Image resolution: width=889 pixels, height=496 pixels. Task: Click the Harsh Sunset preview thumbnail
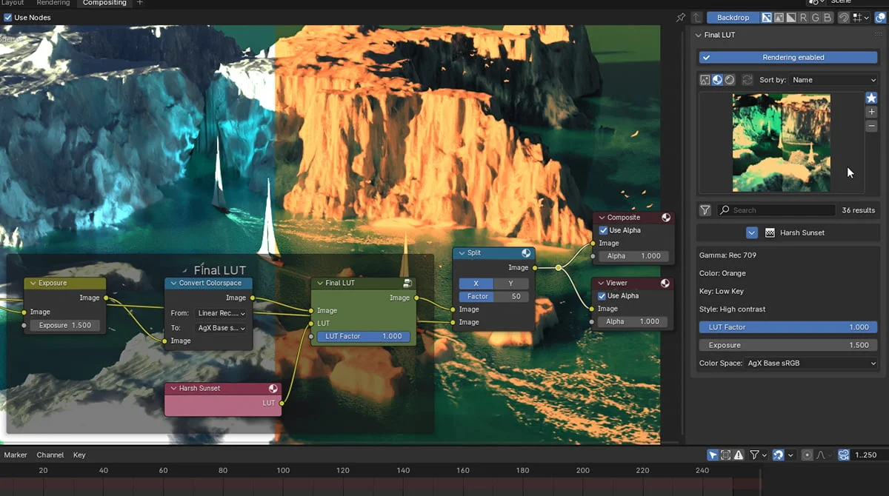[x=781, y=141]
